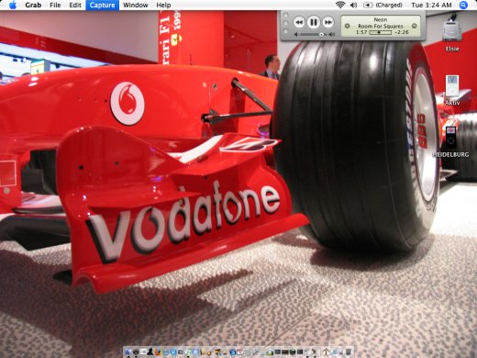Click the low volume speaker icon in iTunes
The image size is (477, 358).
296,35
